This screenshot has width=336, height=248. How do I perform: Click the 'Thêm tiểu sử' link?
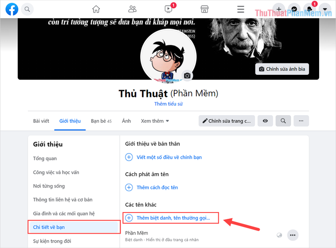[x=168, y=104]
